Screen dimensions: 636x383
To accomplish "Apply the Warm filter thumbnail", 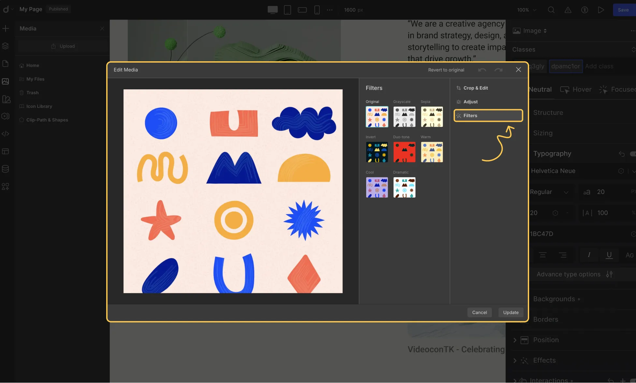I will pos(432,152).
